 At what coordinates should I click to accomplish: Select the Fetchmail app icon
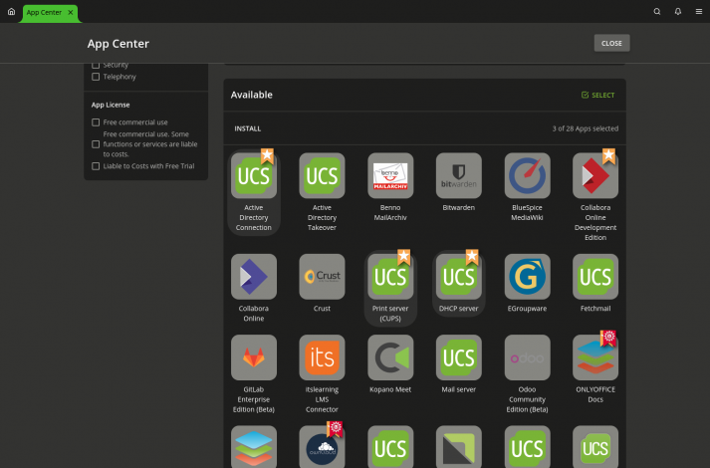tap(595, 277)
